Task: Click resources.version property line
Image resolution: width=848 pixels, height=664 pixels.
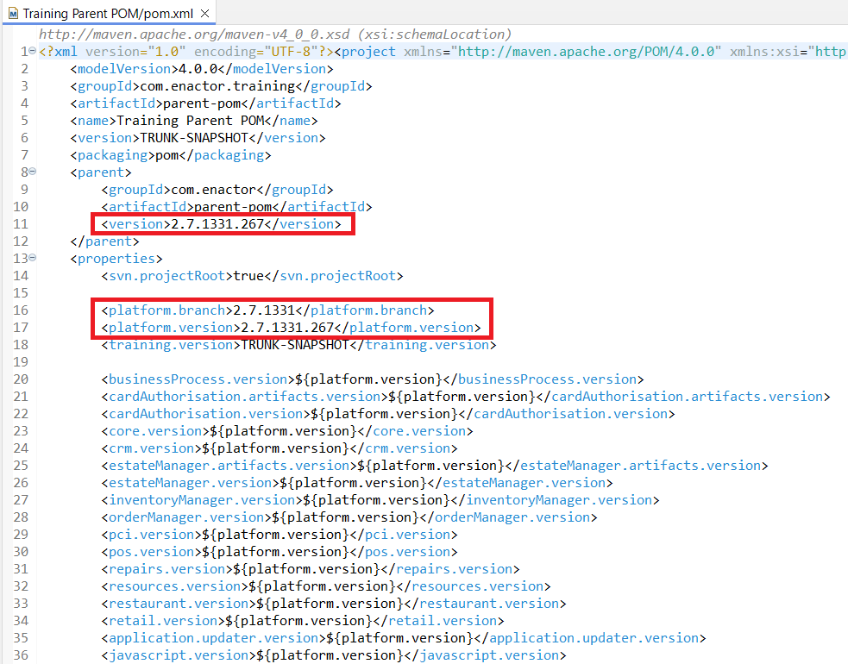Action: (325, 586)
